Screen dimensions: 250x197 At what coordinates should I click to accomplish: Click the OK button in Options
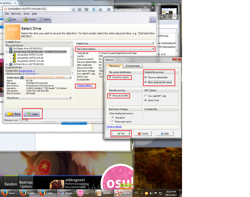tap(121, 134)
